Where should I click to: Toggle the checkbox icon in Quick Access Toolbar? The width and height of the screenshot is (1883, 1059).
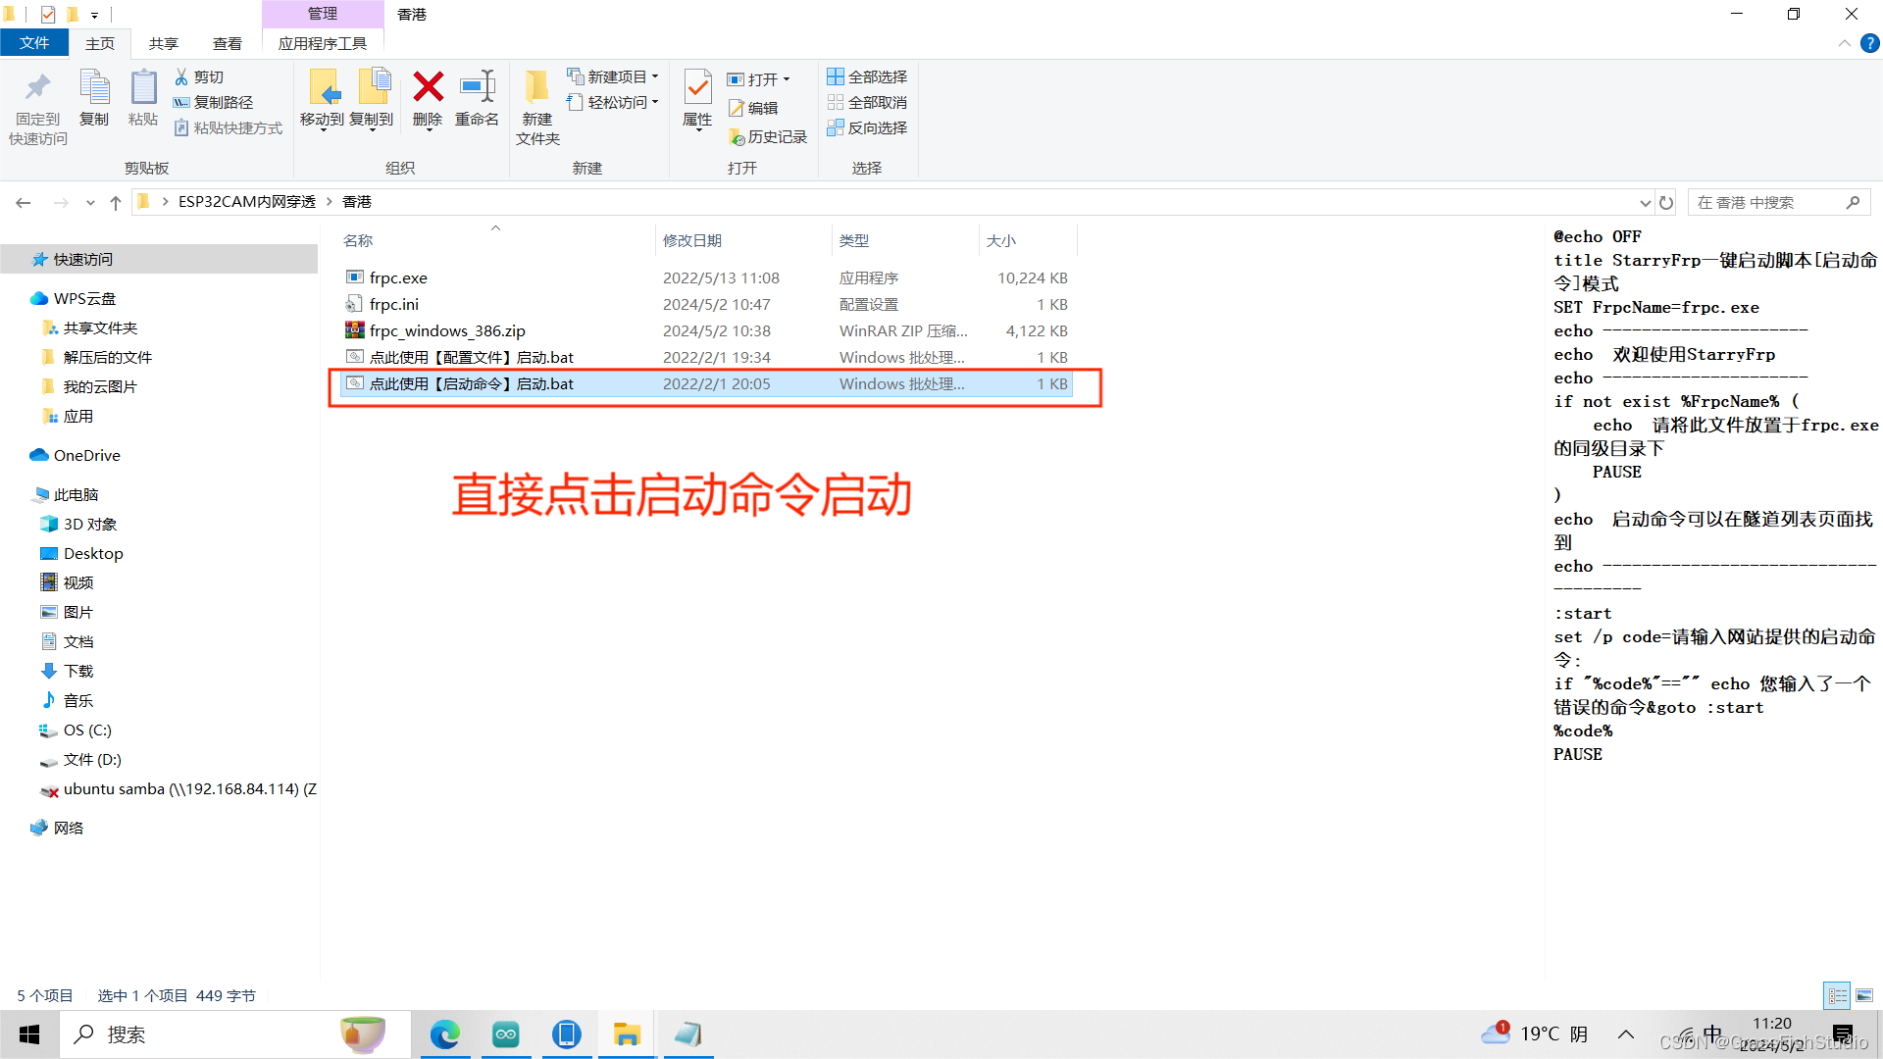[x=45, y=14]
